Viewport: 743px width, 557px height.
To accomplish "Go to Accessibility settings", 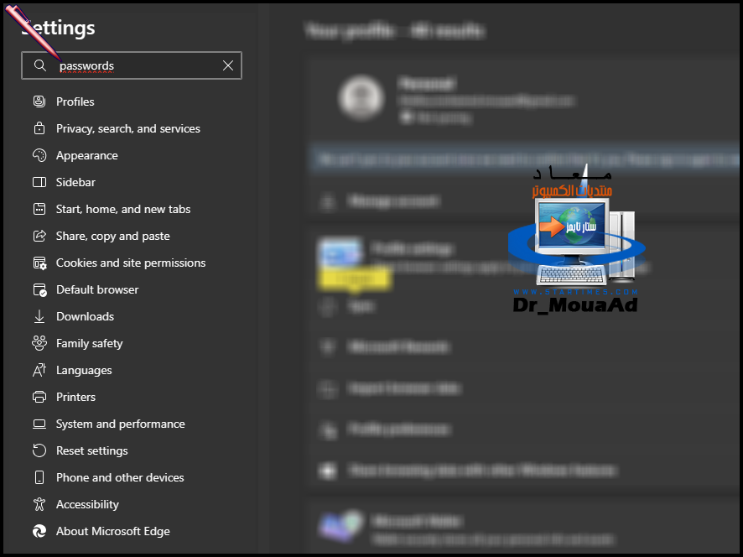I will pyautogui.click(x=87, y=504).
